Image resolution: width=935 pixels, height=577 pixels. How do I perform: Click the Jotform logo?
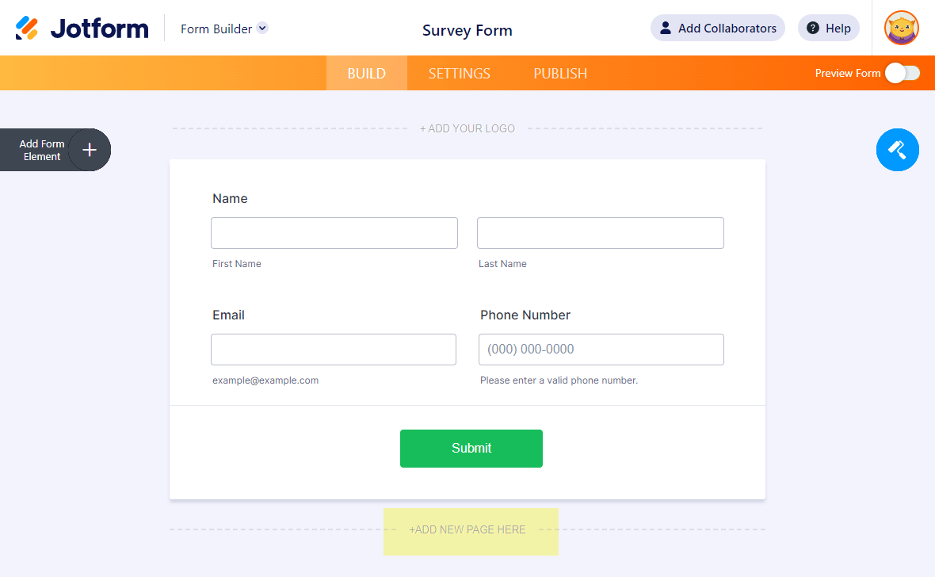tap(82, 29)
